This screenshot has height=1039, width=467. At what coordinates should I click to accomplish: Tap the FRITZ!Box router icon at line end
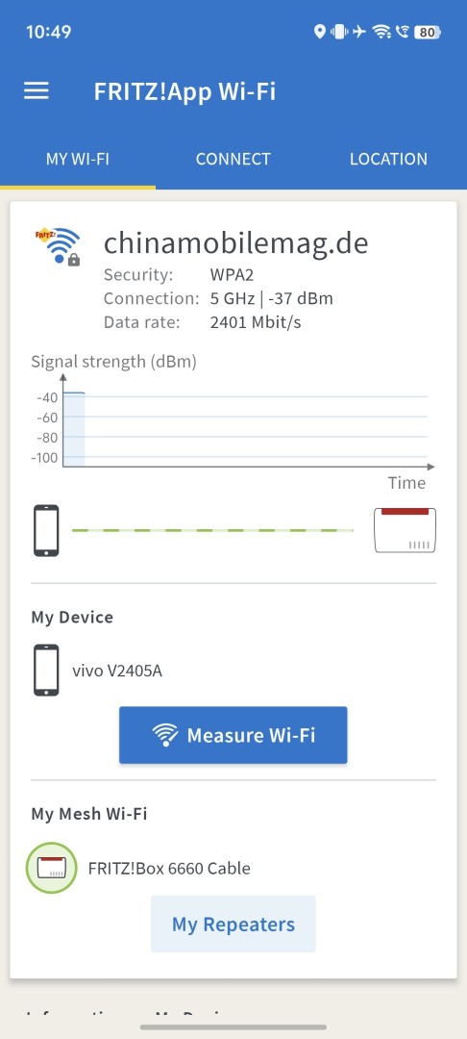click(x=405, y=530)
